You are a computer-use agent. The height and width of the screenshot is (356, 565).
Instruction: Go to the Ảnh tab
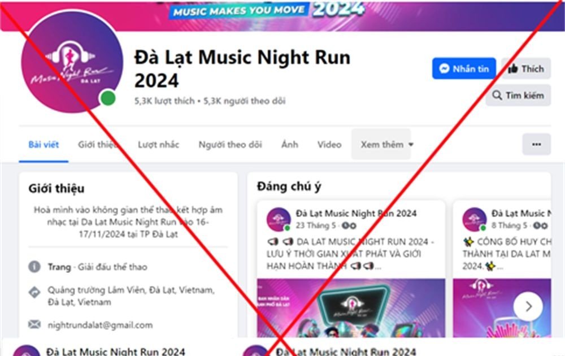pos(290,145)
